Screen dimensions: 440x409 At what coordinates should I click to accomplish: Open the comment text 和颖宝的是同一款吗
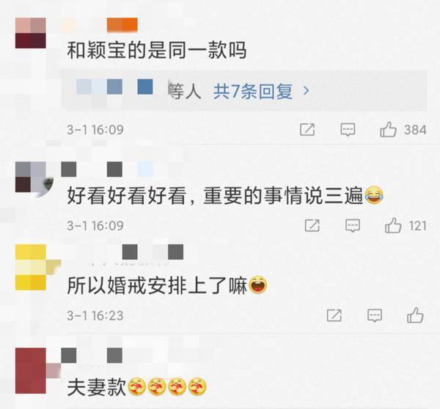tap(157, 50)
